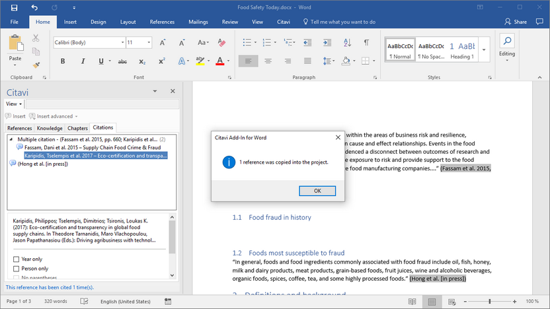Viewport: 550px width, 309px height.
Task: Click the Share button
Action: tap(516, 22)
